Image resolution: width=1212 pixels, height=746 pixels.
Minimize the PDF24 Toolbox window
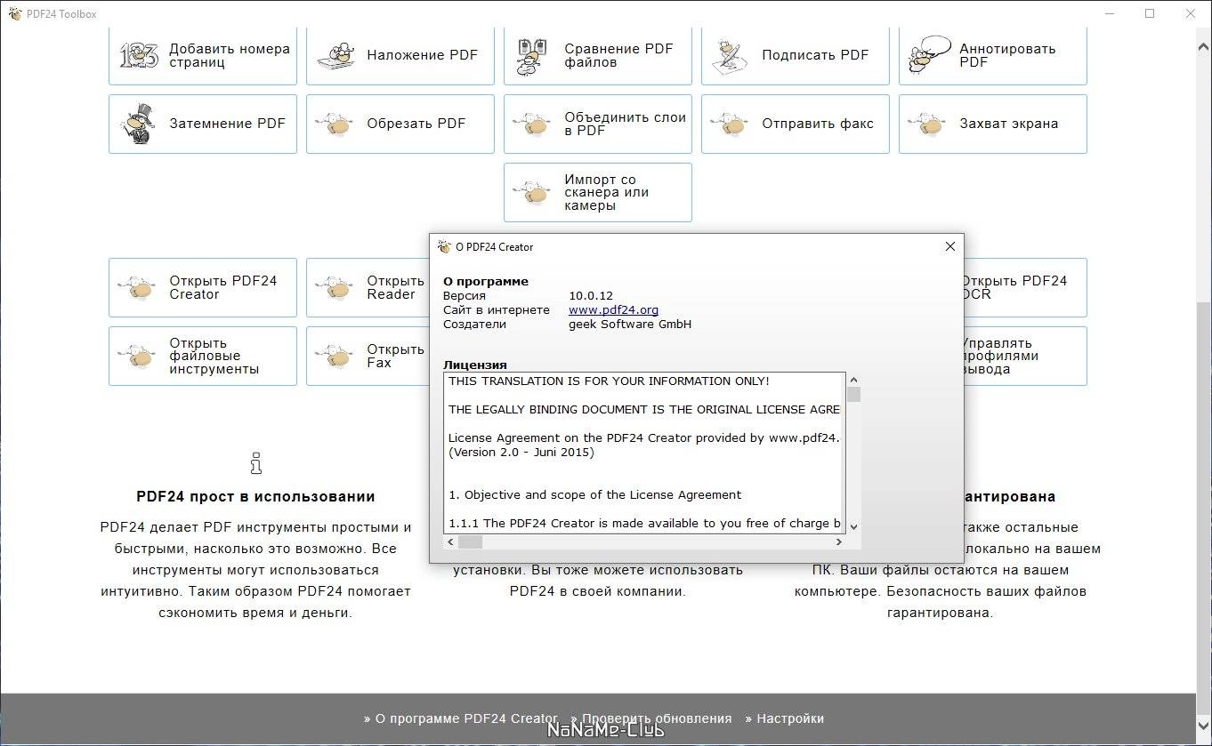click(1109, 13)
